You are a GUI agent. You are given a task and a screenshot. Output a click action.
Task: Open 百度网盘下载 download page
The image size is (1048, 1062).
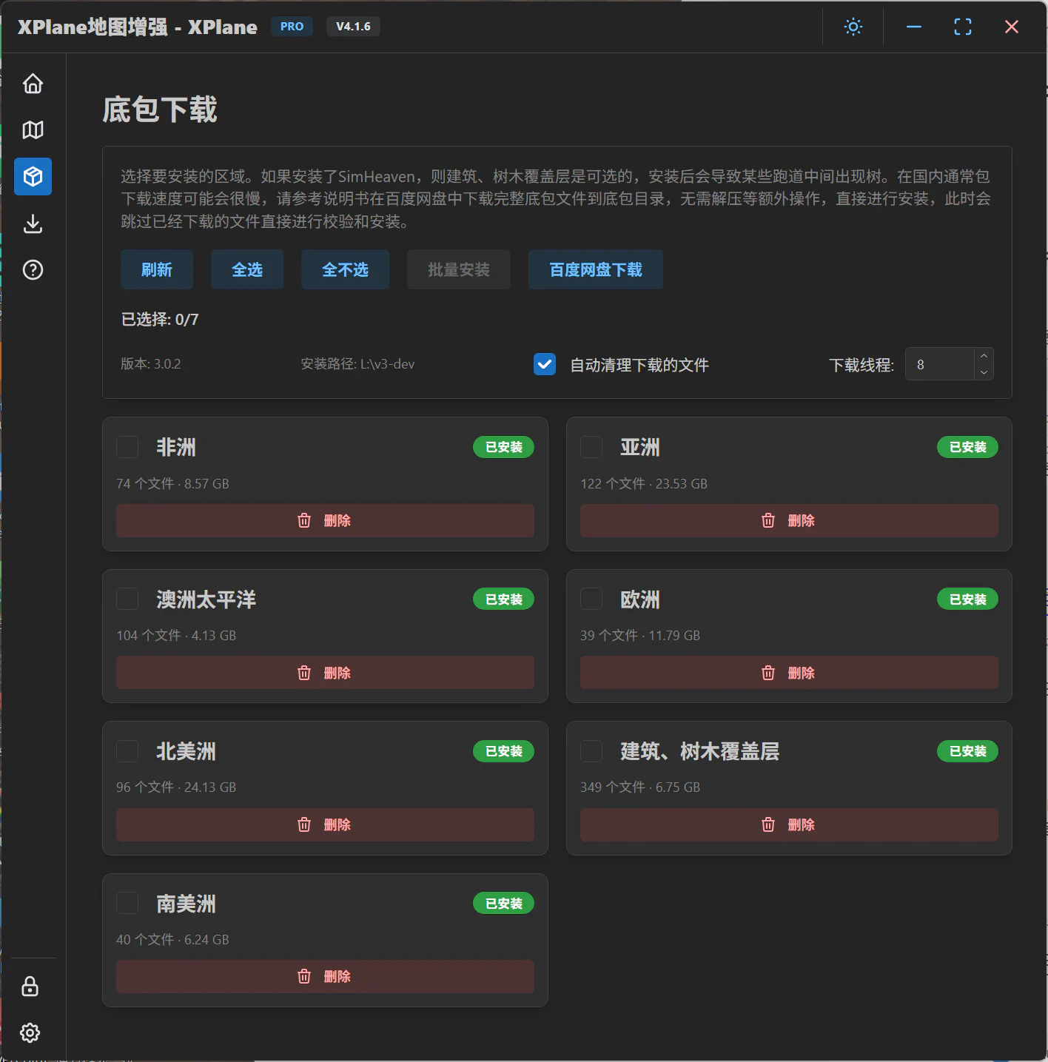point(595,269)
